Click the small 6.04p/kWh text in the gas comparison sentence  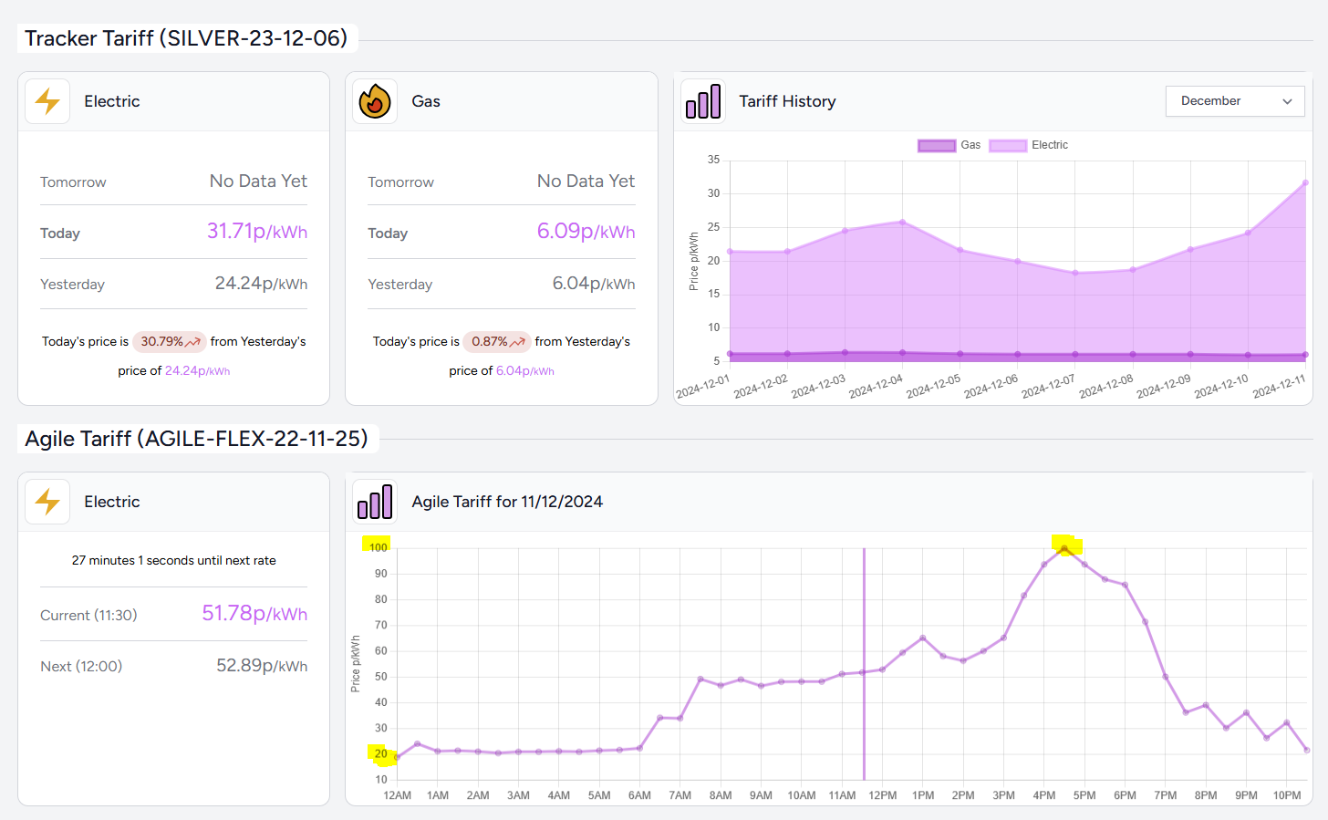tap(524, 371)
